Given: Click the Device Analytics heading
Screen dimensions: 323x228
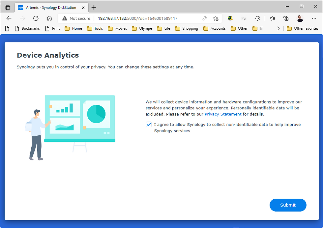Looking at the screenshot, I should coord(48,55).
